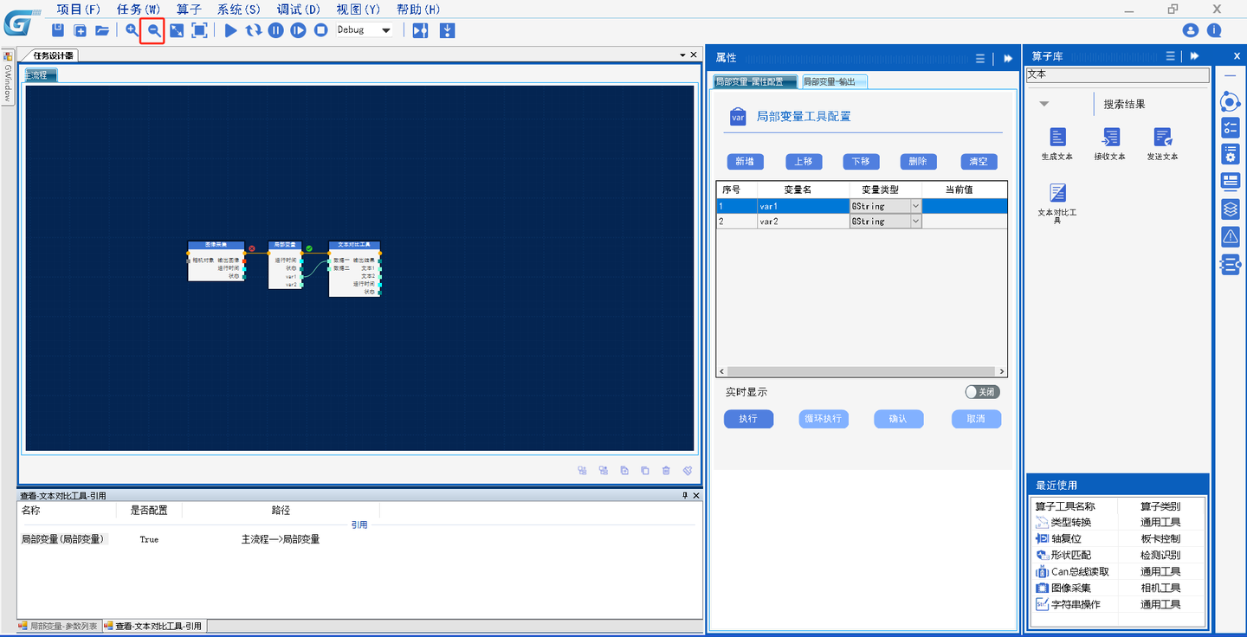Image resolution: width=1247 pixels, height=637 pixels.
Task: Open the 系统(S) menu
Action: 239,10
